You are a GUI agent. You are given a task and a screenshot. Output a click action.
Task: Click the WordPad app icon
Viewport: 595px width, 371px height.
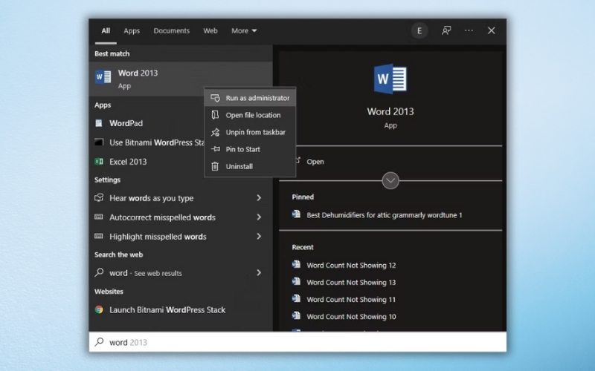(99, 123)
